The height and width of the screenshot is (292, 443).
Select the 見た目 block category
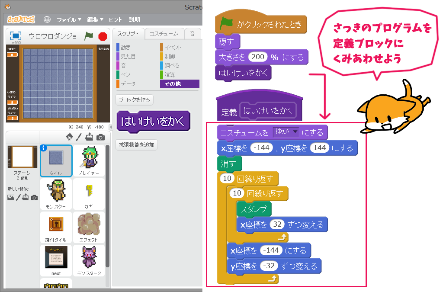click(126, 57)
